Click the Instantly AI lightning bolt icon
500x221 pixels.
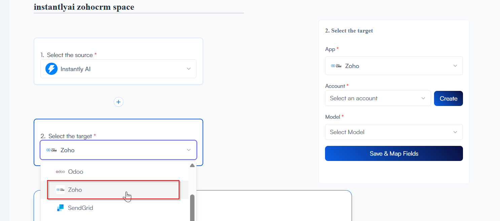point(51,69)
